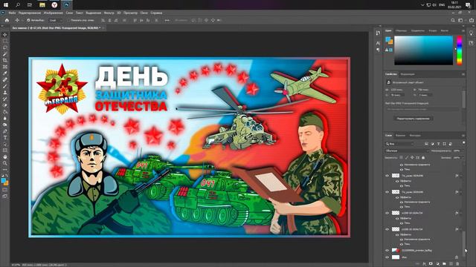
Task: Select the Clone Stamp tool
Action: [5, 92]
